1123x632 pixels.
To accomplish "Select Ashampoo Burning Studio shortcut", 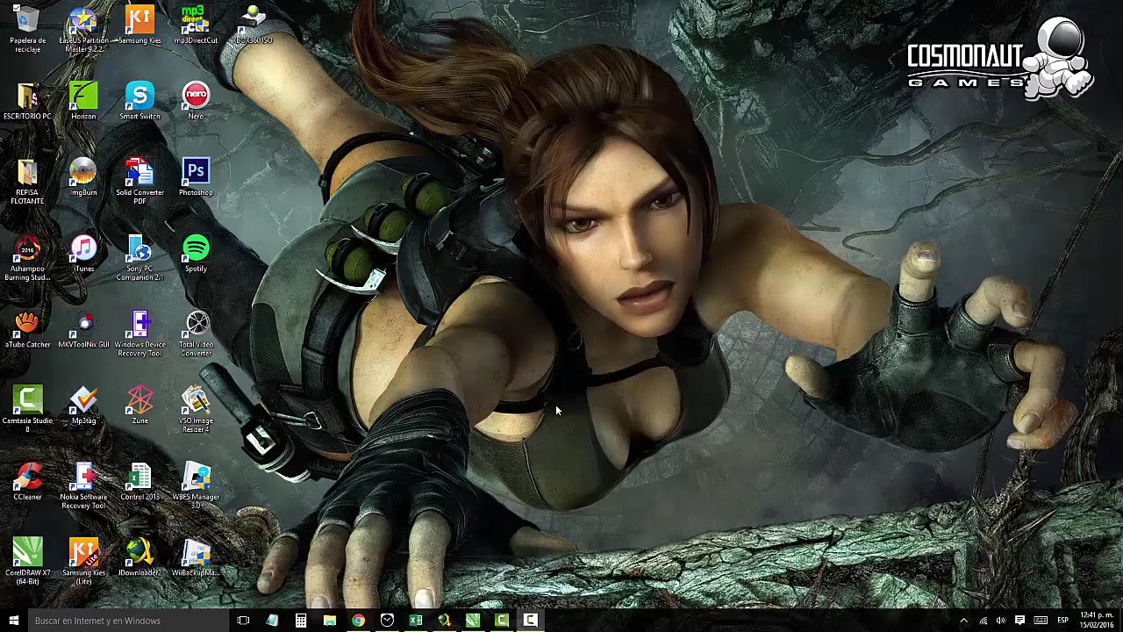I will (x=27, y=258).
